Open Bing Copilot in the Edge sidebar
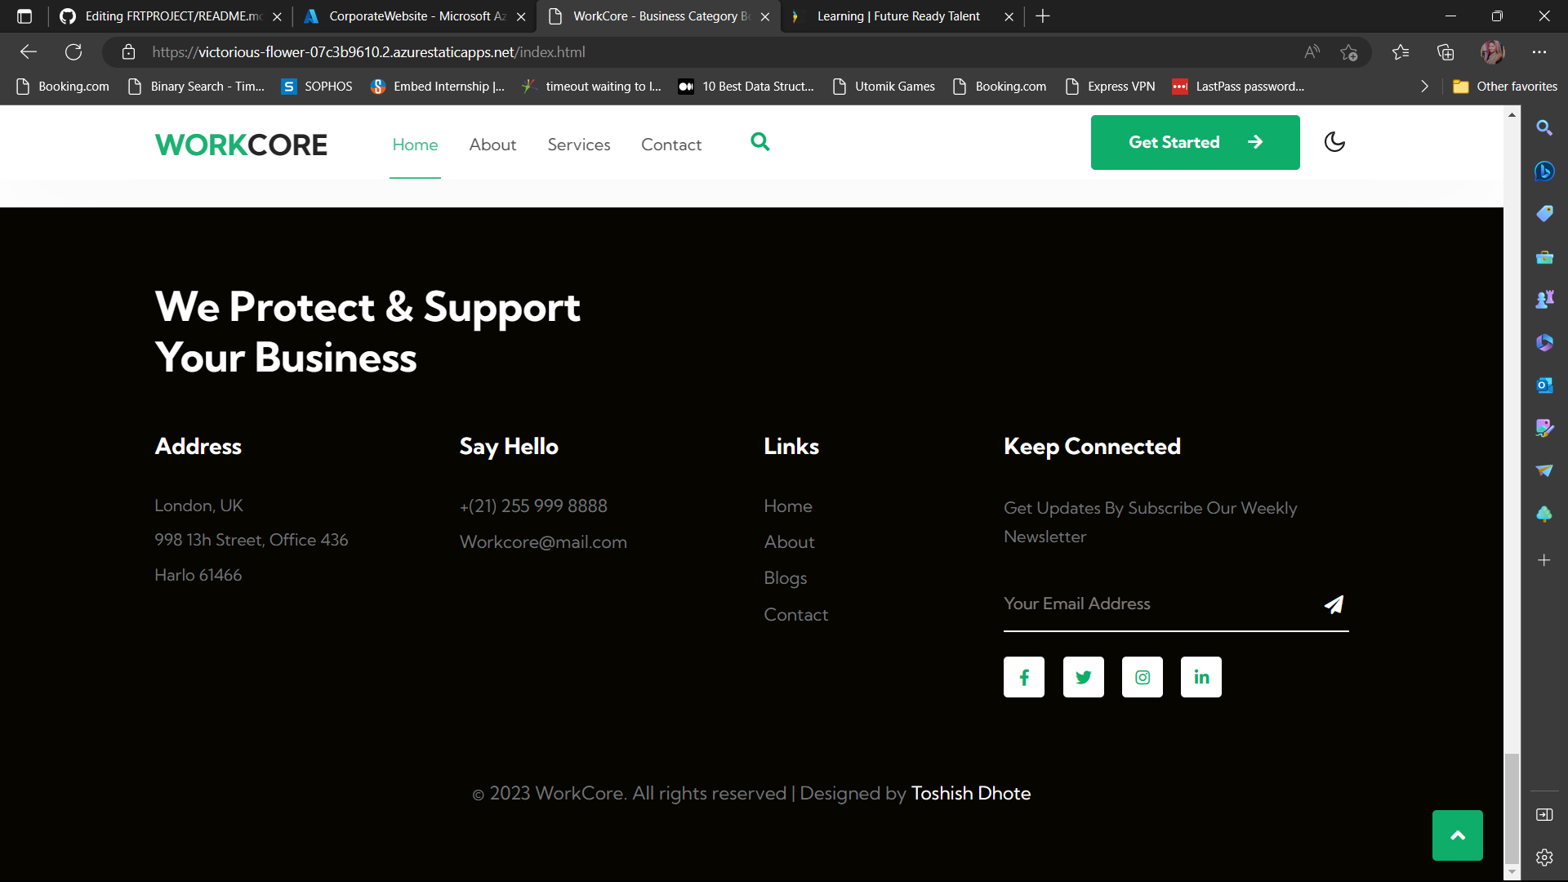The image size is (1568, 882). (x=1545, y=171)
